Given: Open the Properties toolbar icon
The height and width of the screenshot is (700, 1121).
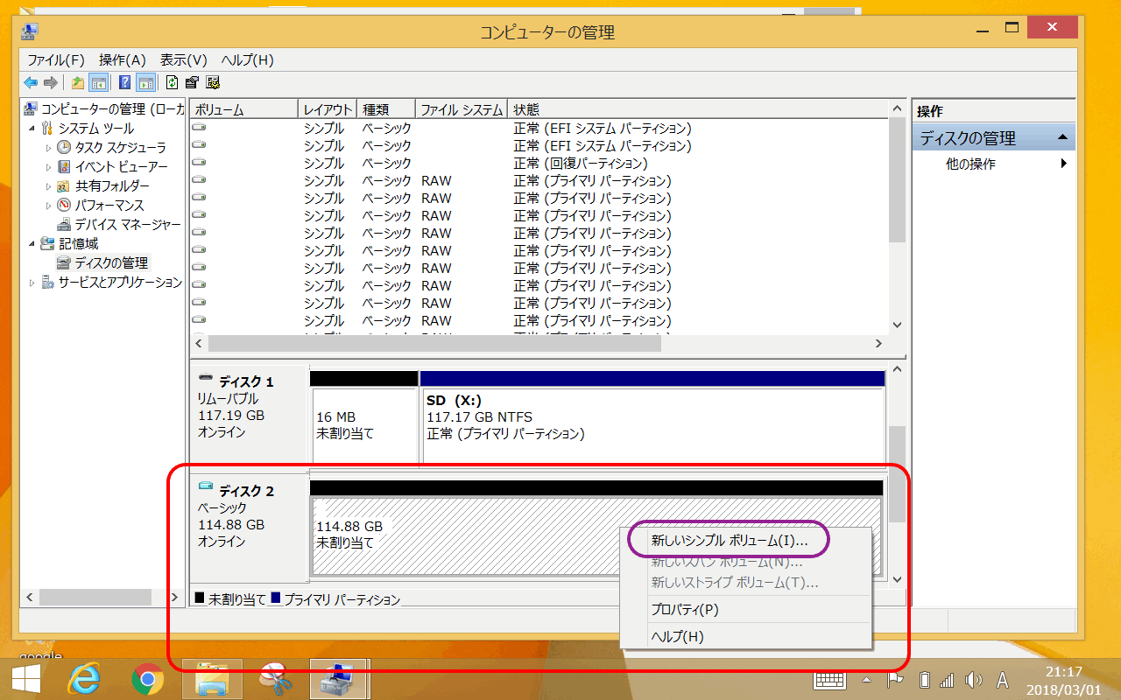Looking at the screenshot, I should tap(192, 83).
